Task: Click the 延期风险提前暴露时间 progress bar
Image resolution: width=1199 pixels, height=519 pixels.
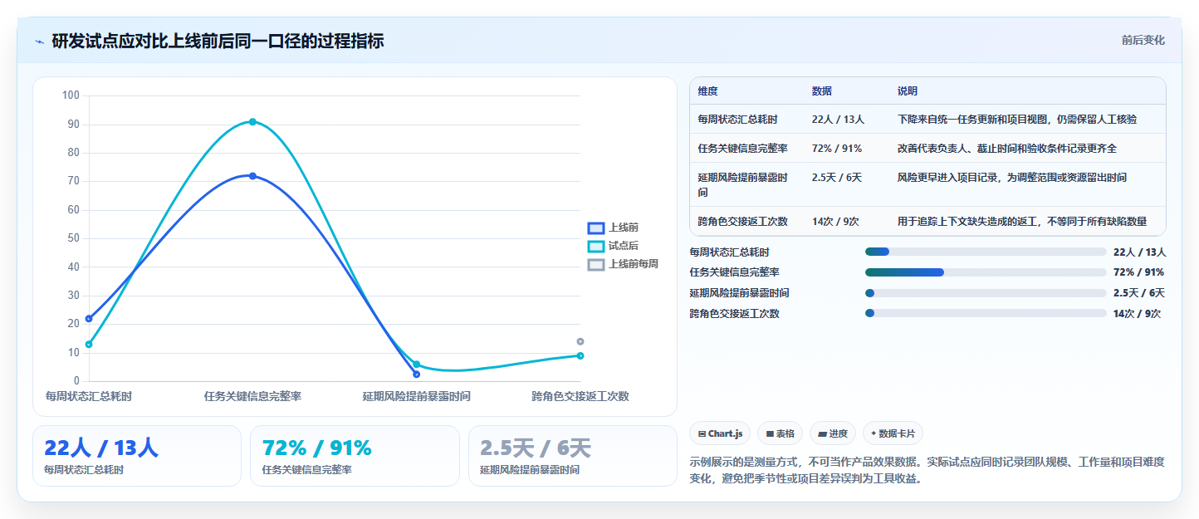Action: [986, 293]
